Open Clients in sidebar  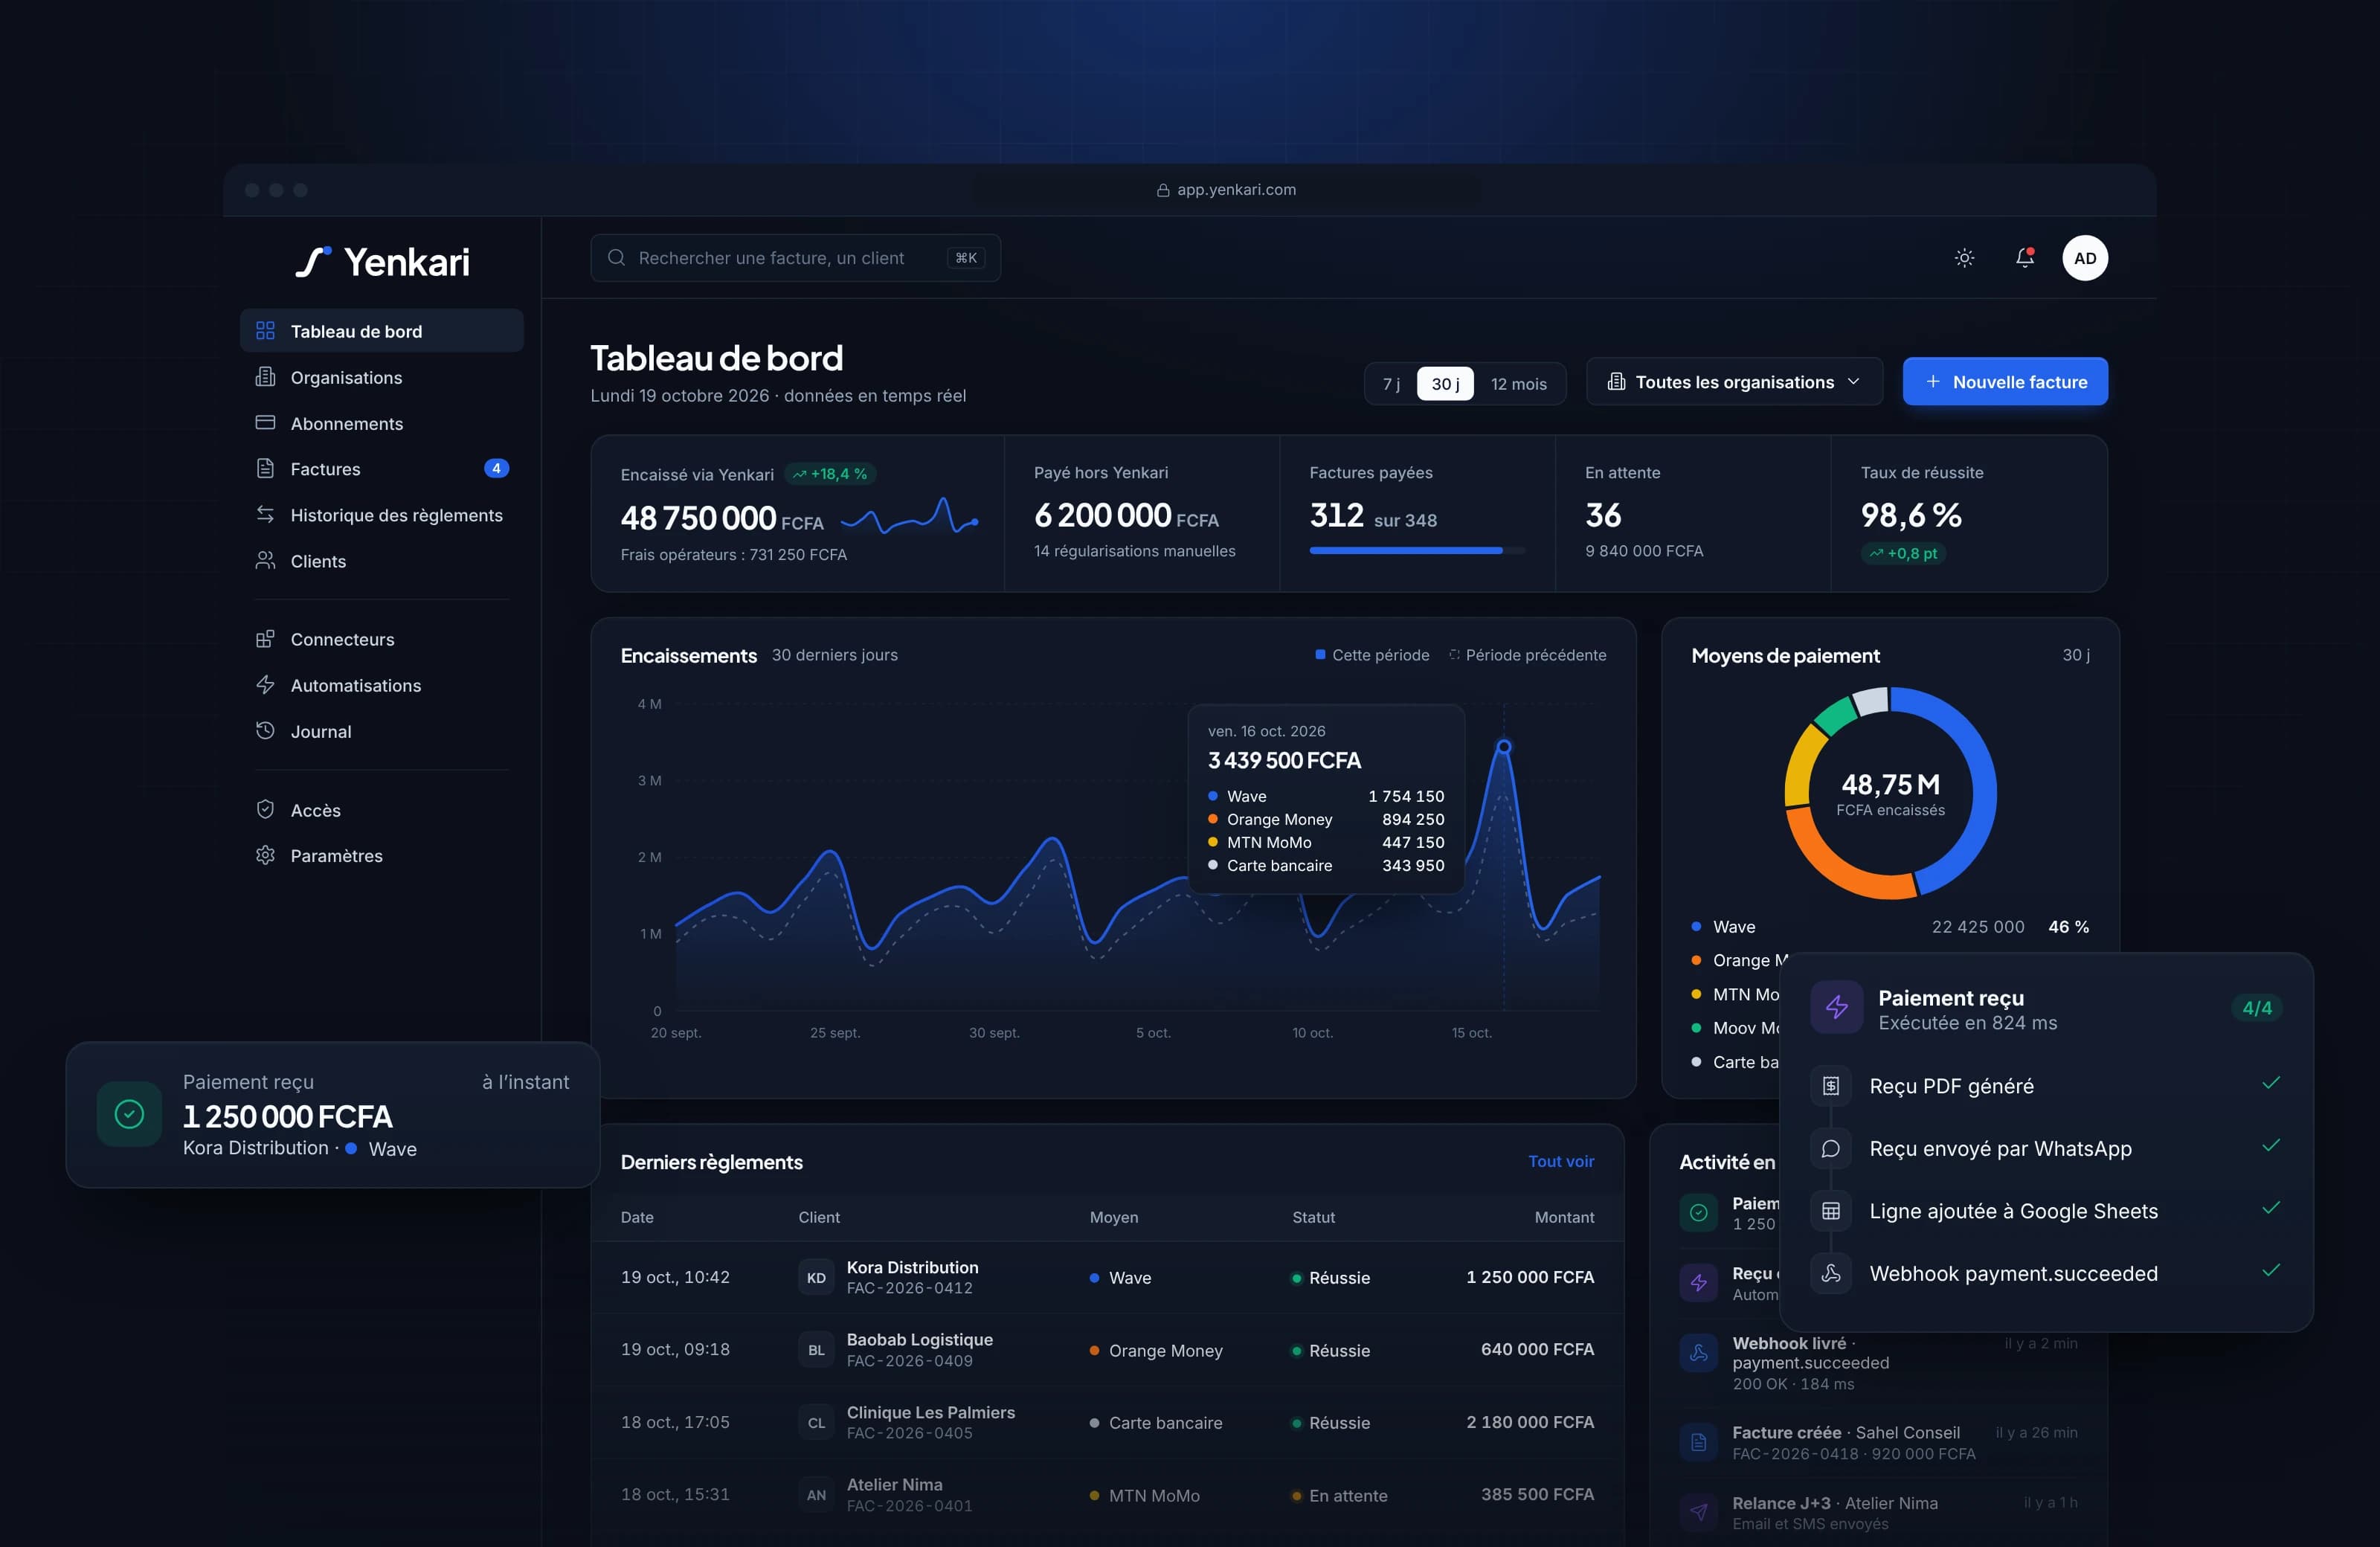click(x=382, y=561)
